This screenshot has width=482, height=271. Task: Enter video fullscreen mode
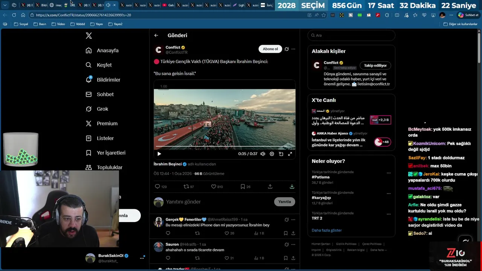290,154
